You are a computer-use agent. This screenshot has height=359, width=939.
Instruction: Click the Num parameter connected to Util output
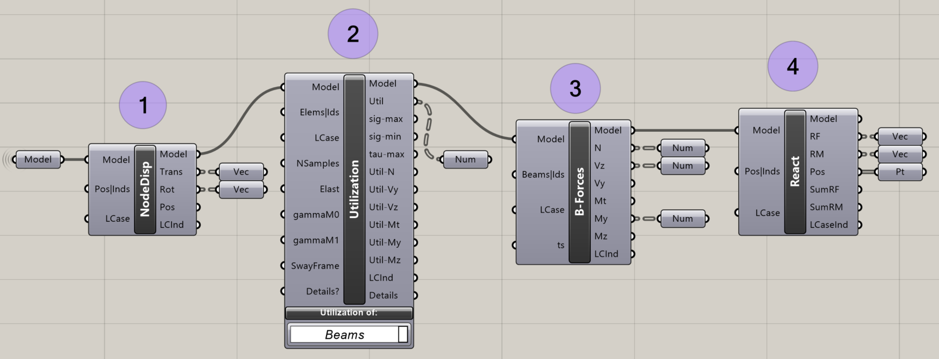pyautogui.click(x=465, y=159)
